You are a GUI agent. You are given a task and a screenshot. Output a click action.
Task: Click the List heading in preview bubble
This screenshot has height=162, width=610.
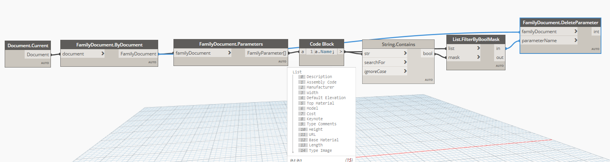point(297,72)
